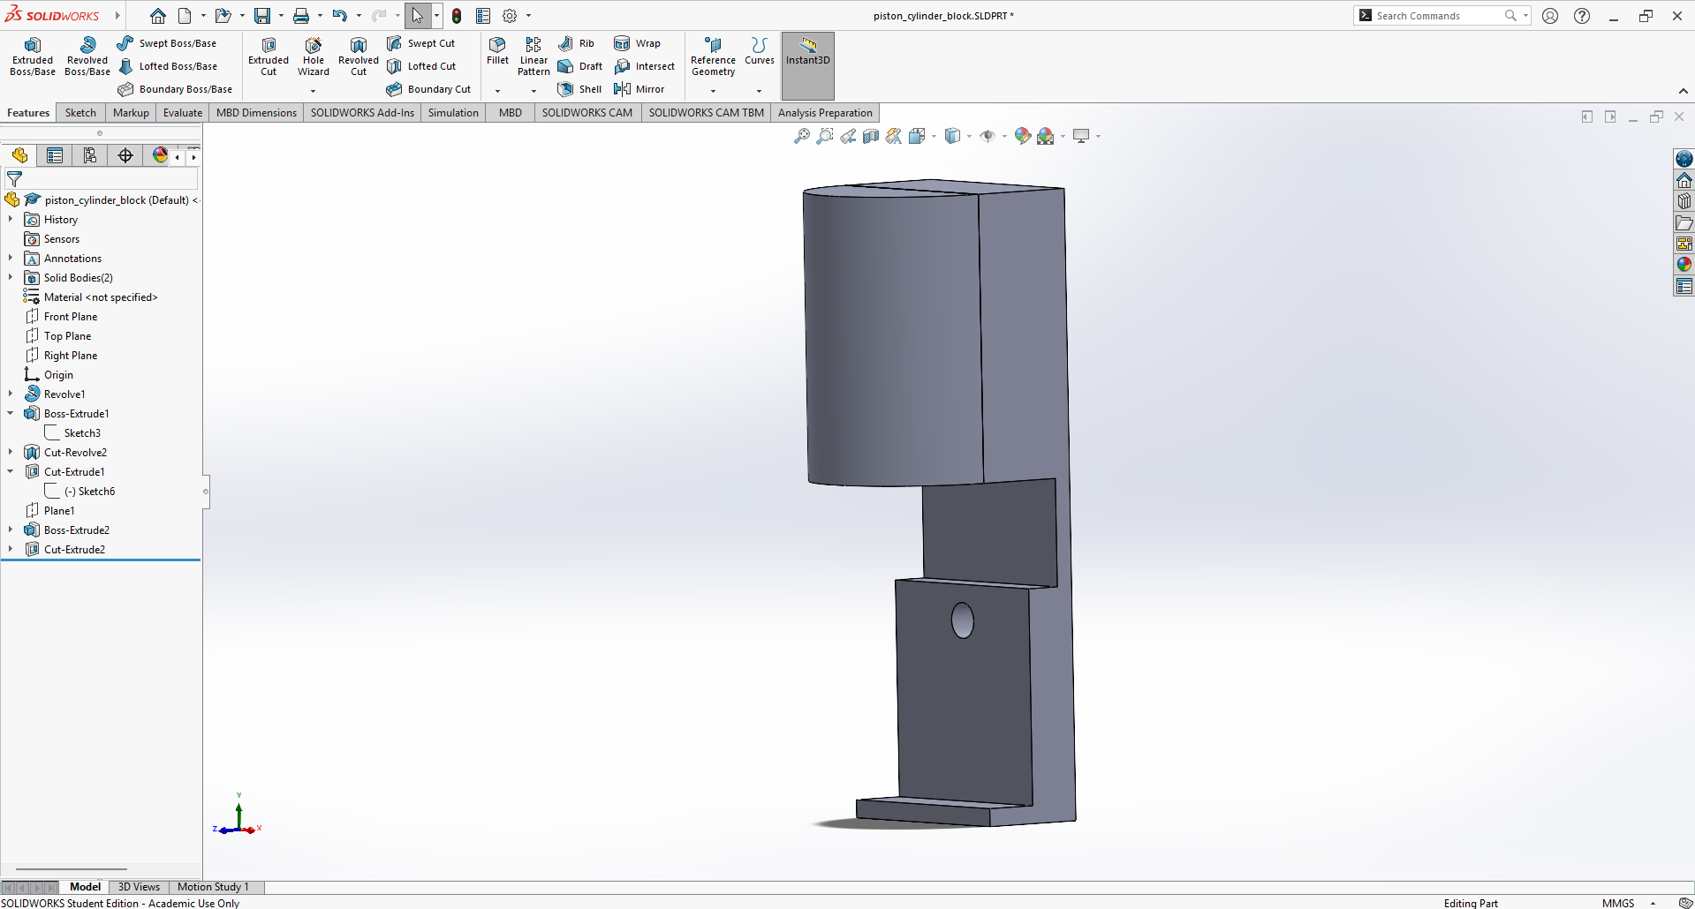Click the Draft tool
1695x909 pixels.
coord(580,66)
